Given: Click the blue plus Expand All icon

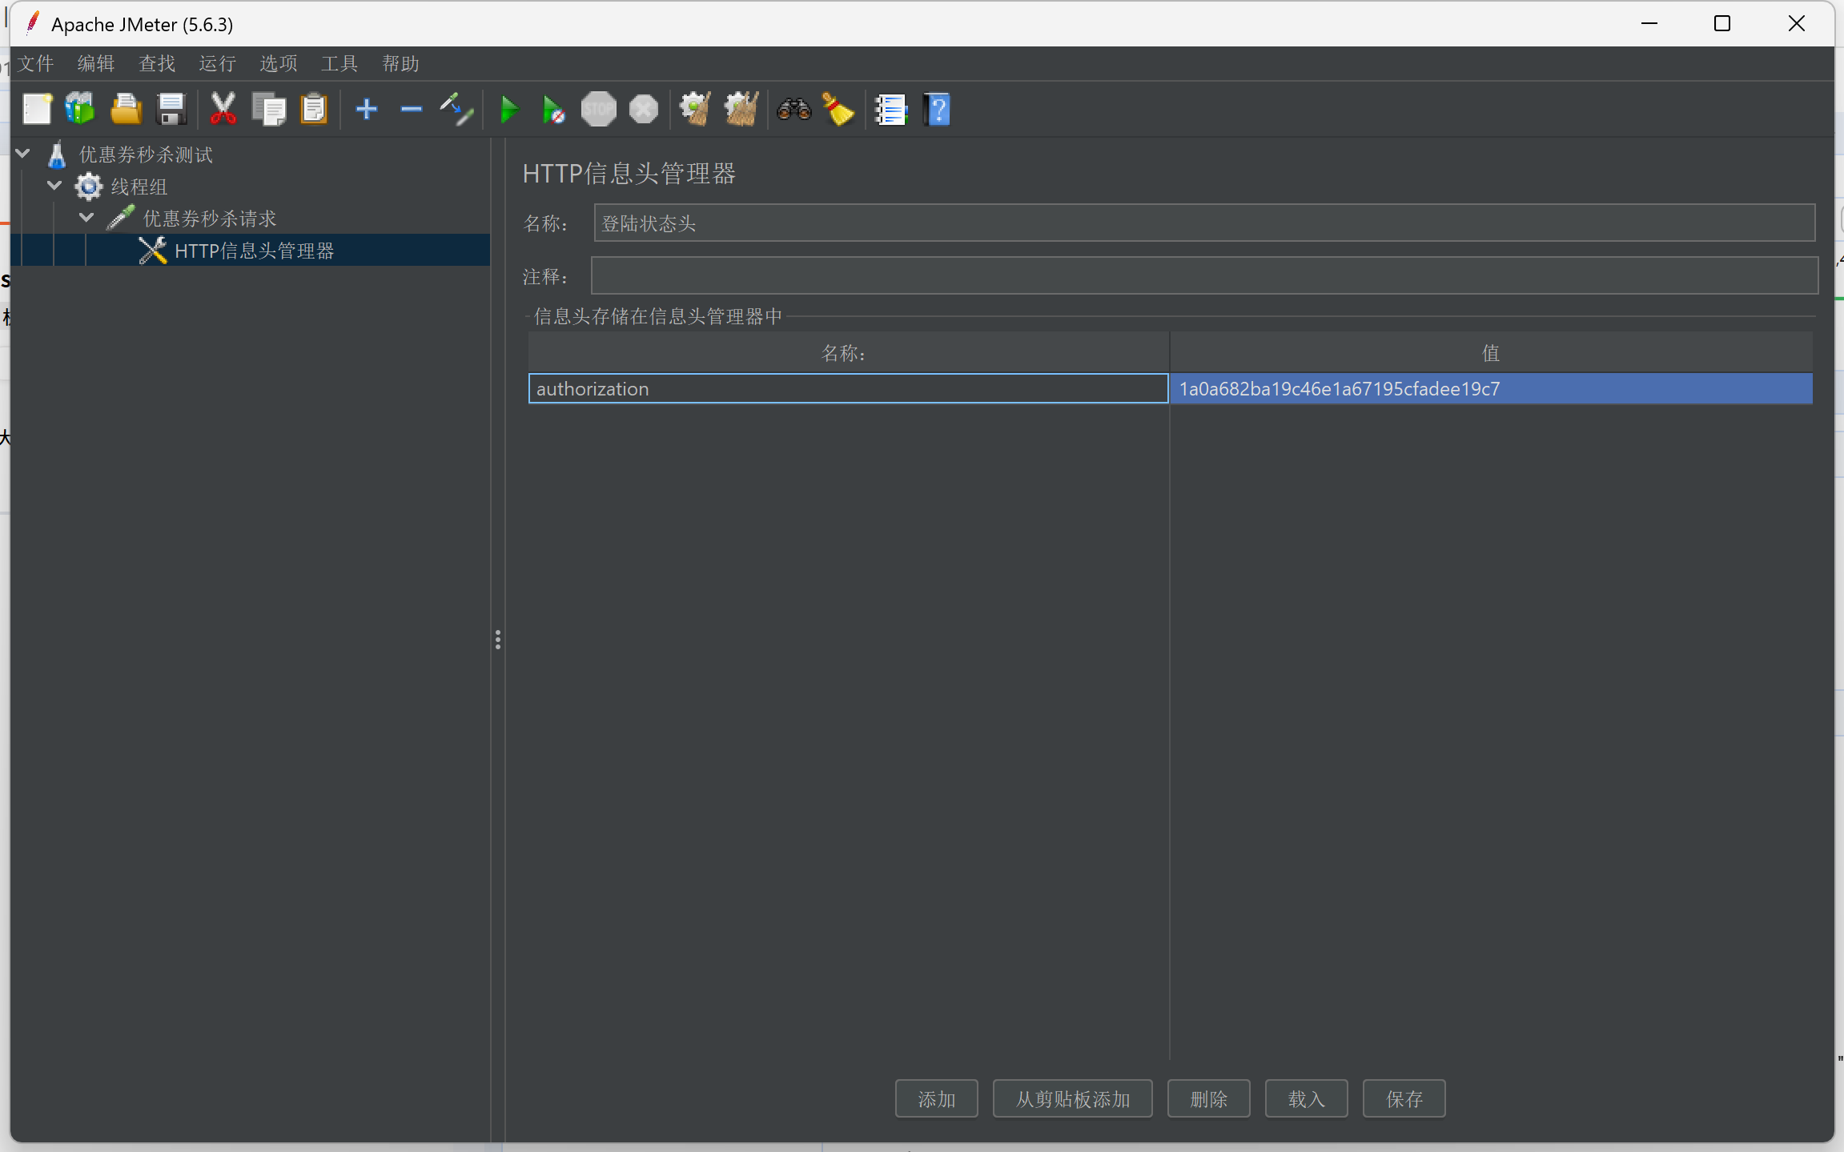Looking at the screenshot, I should [367, 110].
